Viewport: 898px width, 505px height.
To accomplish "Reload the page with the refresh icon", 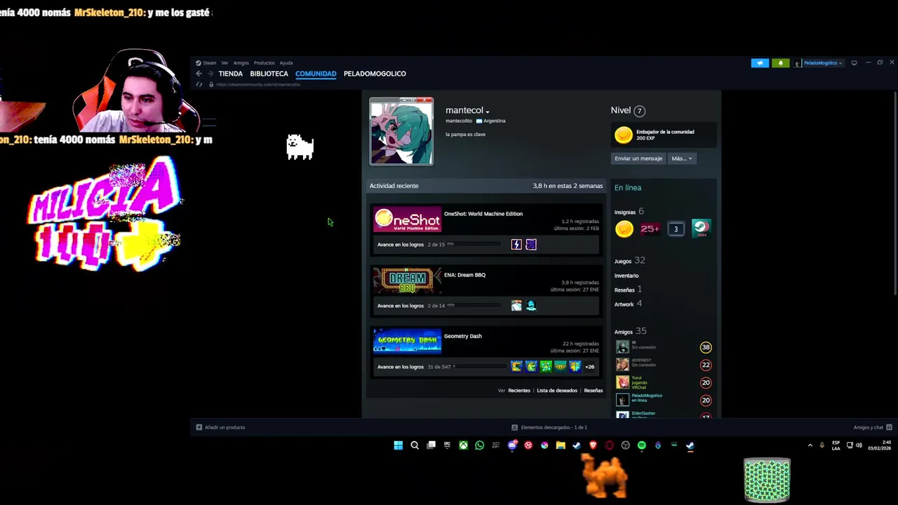I will coord(199,85).
